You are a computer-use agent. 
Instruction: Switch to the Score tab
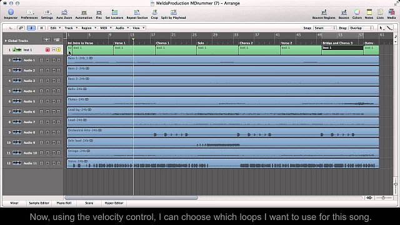click(x=89, y=203)
